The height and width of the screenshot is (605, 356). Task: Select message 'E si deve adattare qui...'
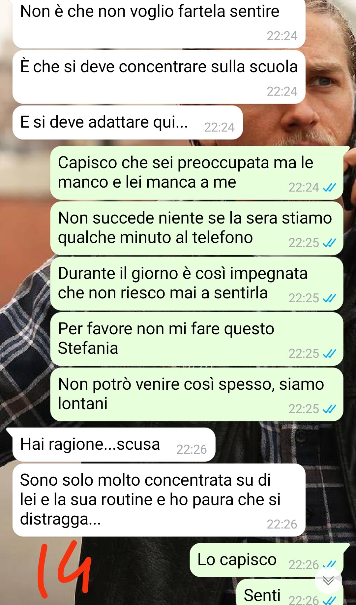click(128, 122)
